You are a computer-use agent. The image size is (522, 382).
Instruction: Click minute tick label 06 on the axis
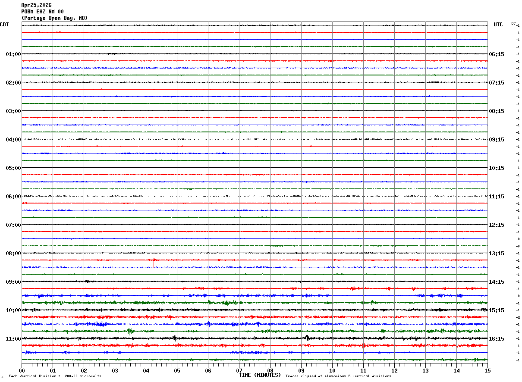click(x=208, y=370)
